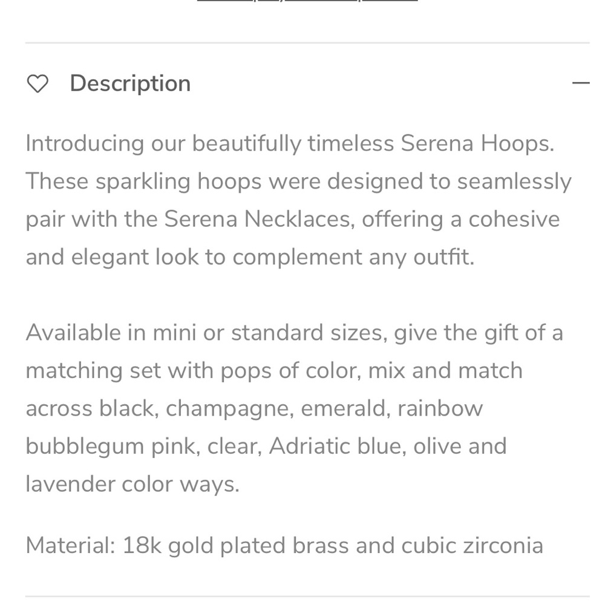Collapse the Description section with minus icon
605x605 pixels.
tap(581, 83)
